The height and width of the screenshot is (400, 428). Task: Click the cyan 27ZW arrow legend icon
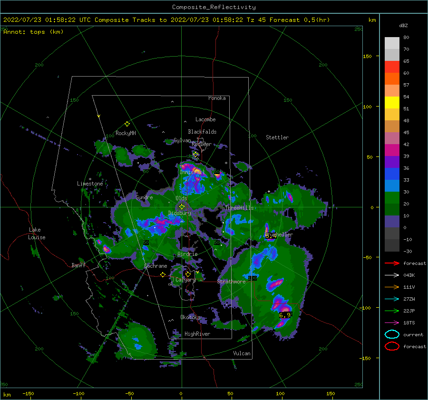pos(392,299)
